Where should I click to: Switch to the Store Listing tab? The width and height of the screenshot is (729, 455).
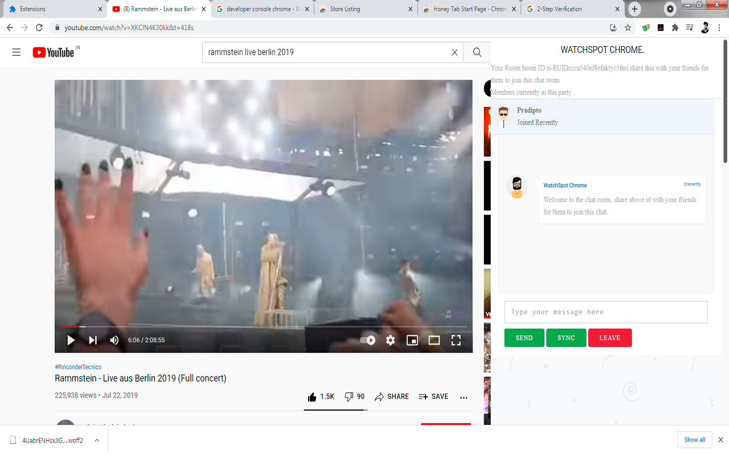tap(366, 9)
